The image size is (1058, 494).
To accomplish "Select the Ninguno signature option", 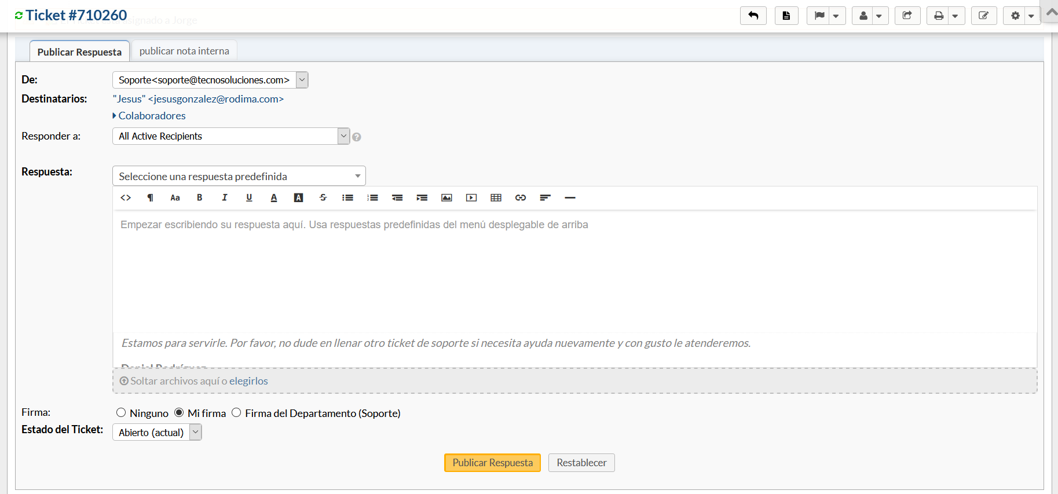I will 121,412.
